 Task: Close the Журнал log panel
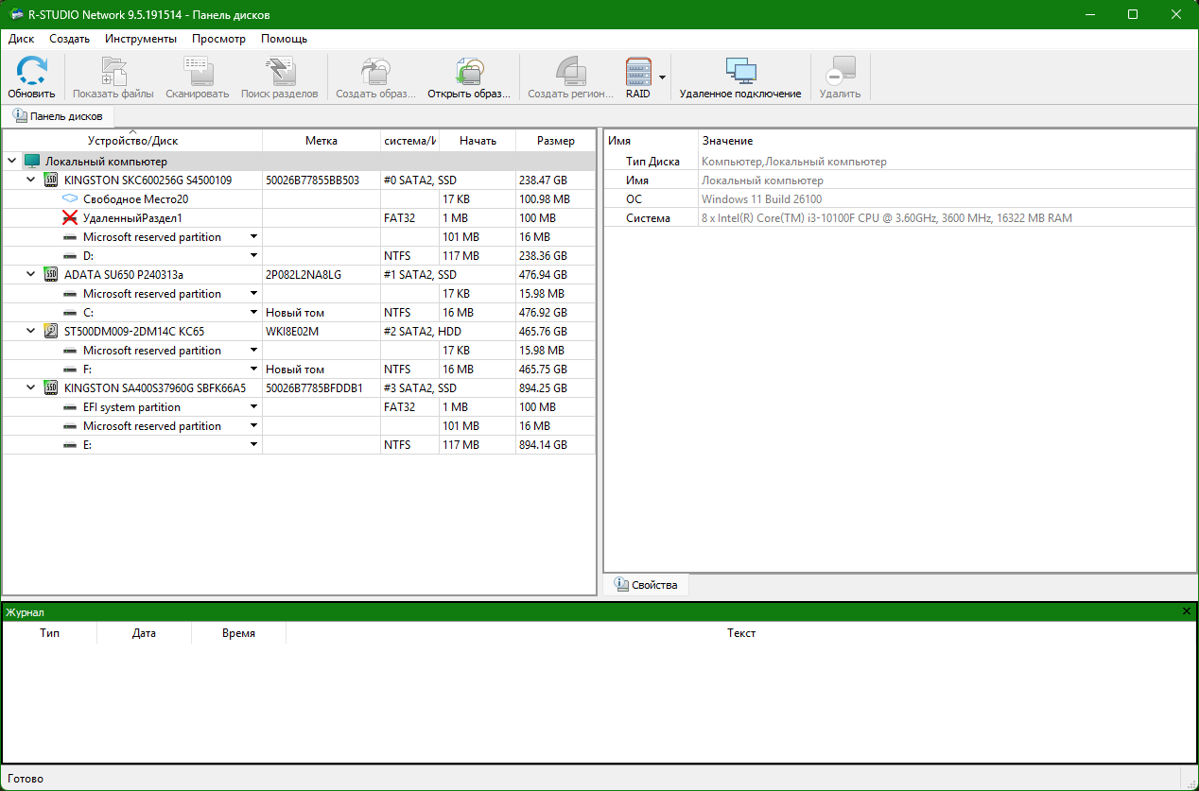(1187, 611)
